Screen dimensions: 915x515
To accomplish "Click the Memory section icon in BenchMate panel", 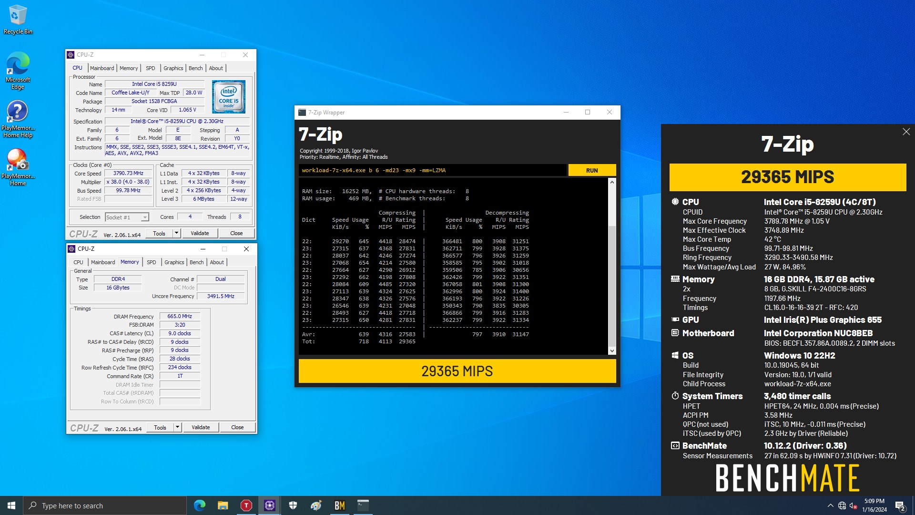I will 675,279.
